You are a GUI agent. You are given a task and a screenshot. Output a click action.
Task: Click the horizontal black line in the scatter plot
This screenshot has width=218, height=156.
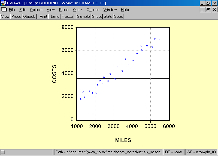(123, 79)
